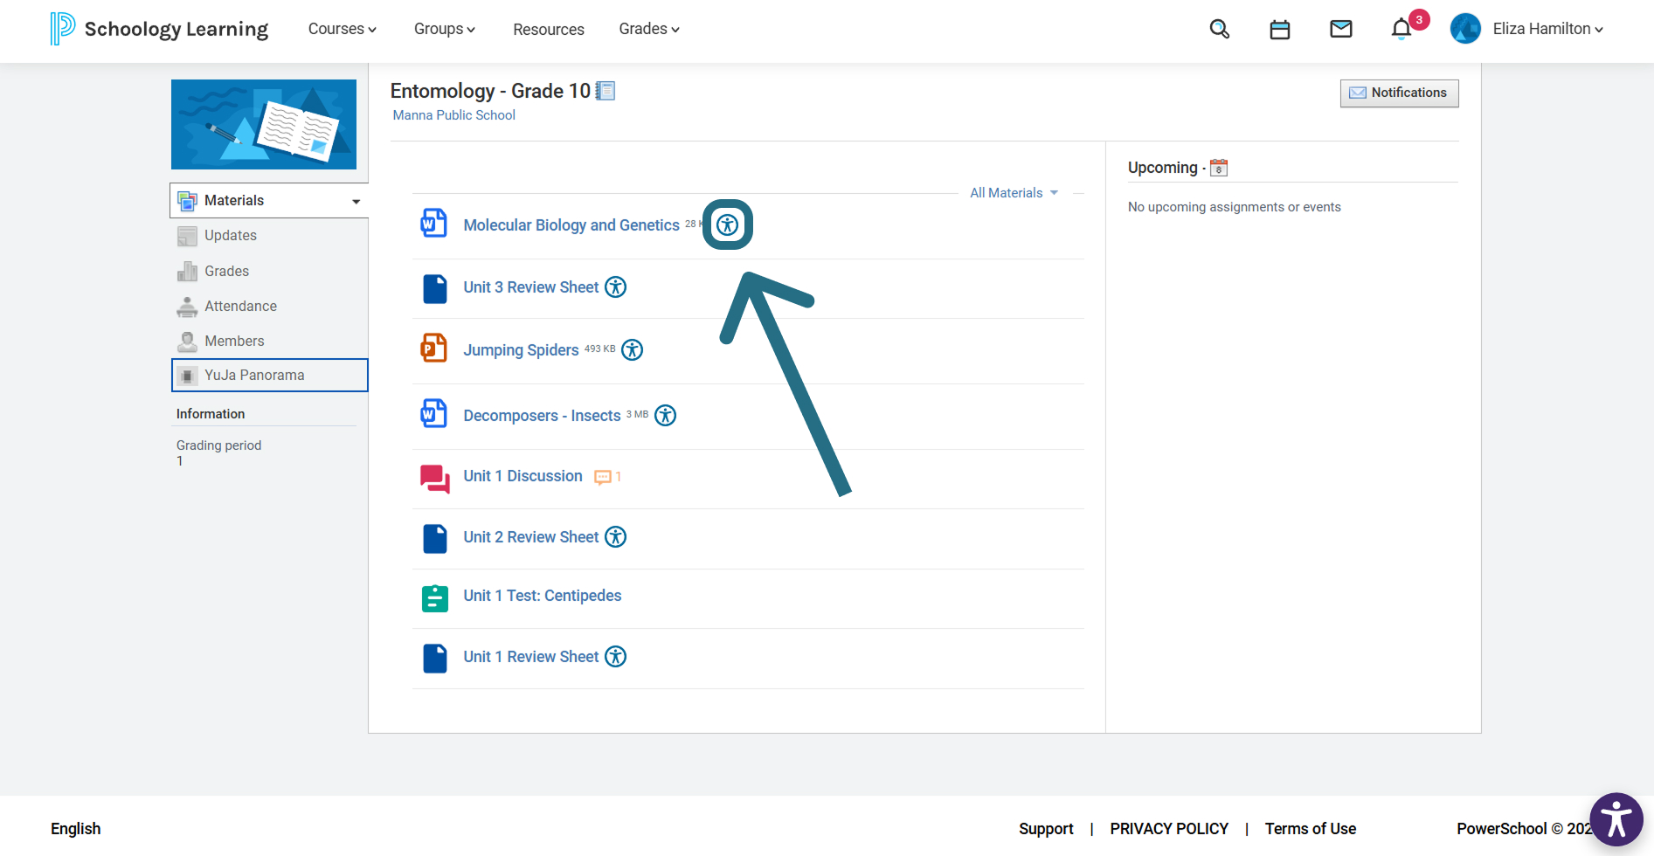The height and width of the screenshot is (856, 1654).
Task: Open the messages envelope icon
Action: (x=1341, y=29)
